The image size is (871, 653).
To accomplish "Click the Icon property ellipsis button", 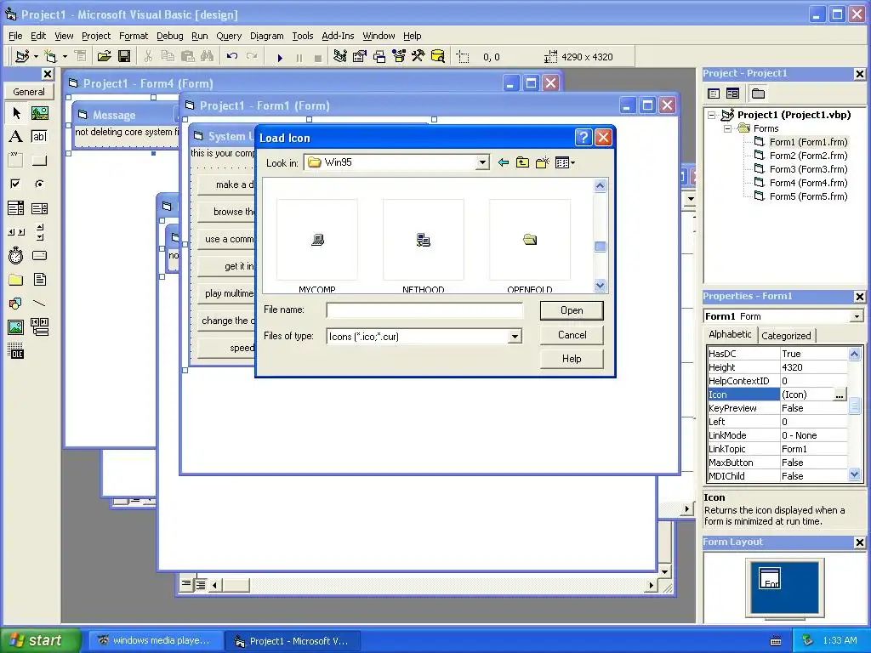I will pyautogui.click(x=840, y=395).
